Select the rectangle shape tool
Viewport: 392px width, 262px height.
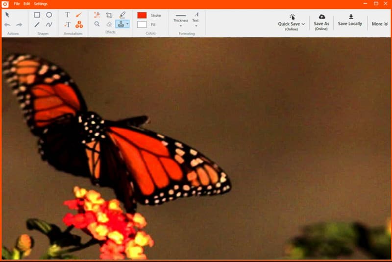(37, 15)
